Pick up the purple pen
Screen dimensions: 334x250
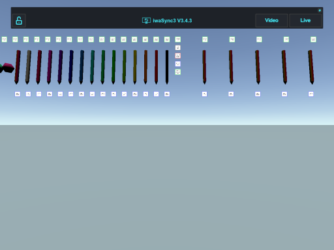[x=60, y=67]
